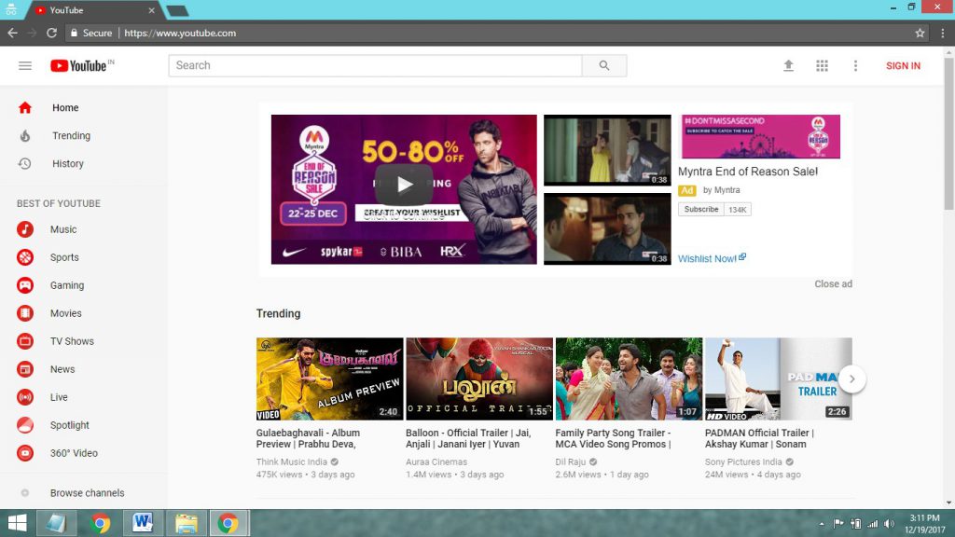Open the hamburger guide menu
The width and height of the screenshot is (955, 537).
[25, 66]
